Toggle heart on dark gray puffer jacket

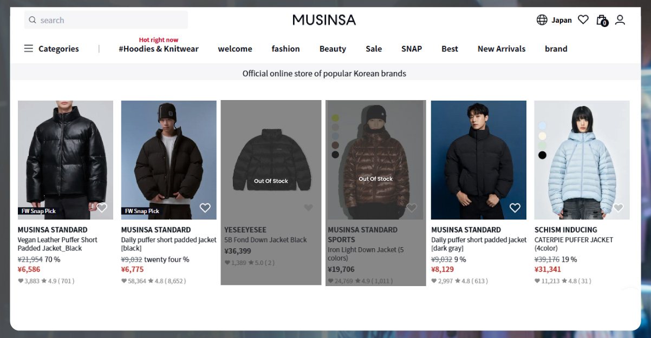[515, 208]
